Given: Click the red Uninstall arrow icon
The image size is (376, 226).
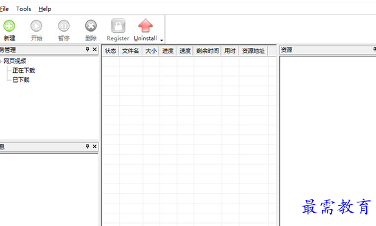Looking at the screenshot, I should point(145,26).
